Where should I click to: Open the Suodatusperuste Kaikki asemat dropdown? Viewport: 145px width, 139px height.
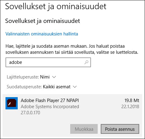point(42,87)
